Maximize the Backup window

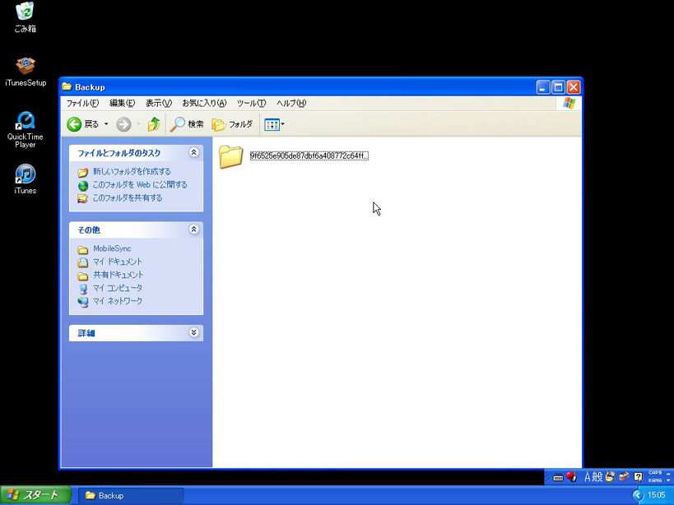coord(558,88)
